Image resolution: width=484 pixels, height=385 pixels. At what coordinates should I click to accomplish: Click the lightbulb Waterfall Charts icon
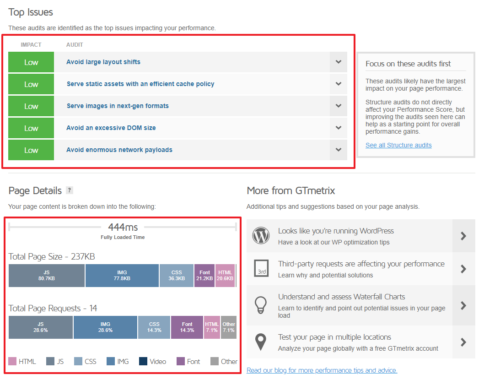pyautogui.click(x=261, y=304)
